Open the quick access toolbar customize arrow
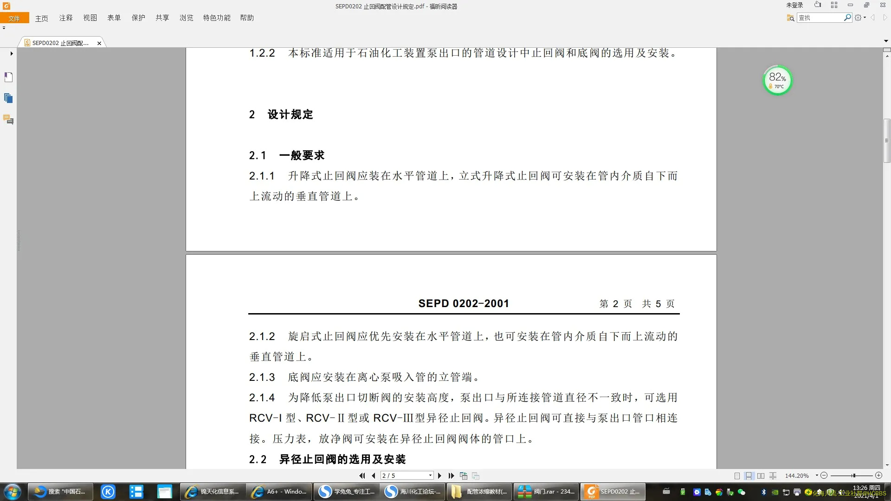Viewport: 891px width, 501px height. point(4,28)
